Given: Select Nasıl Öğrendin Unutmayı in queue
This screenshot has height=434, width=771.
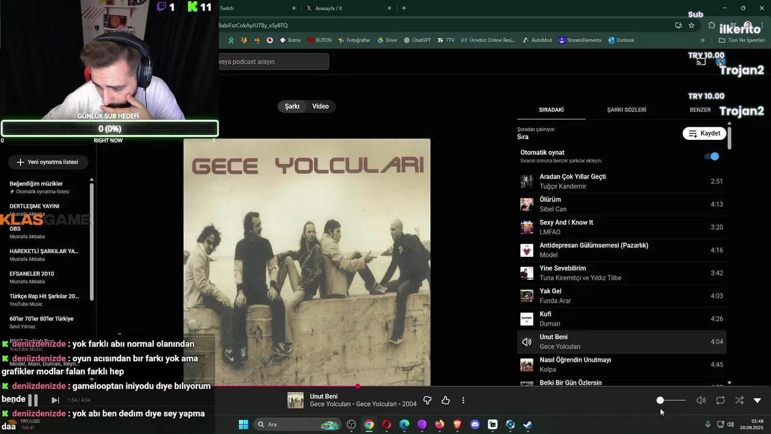Looking at the screenshot, I should click(x=622, y=365).
